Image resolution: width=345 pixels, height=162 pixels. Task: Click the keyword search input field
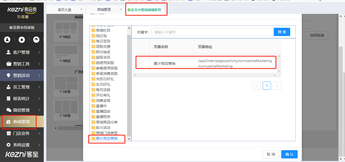click(213, 32)
